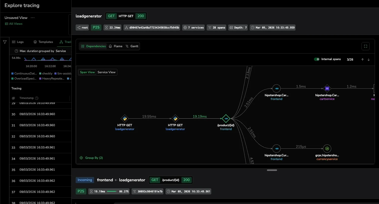Image resolution: width=379 pixels, height=204 pixels.
Task: Click the 215µs edge label
Action: [301, 146]
